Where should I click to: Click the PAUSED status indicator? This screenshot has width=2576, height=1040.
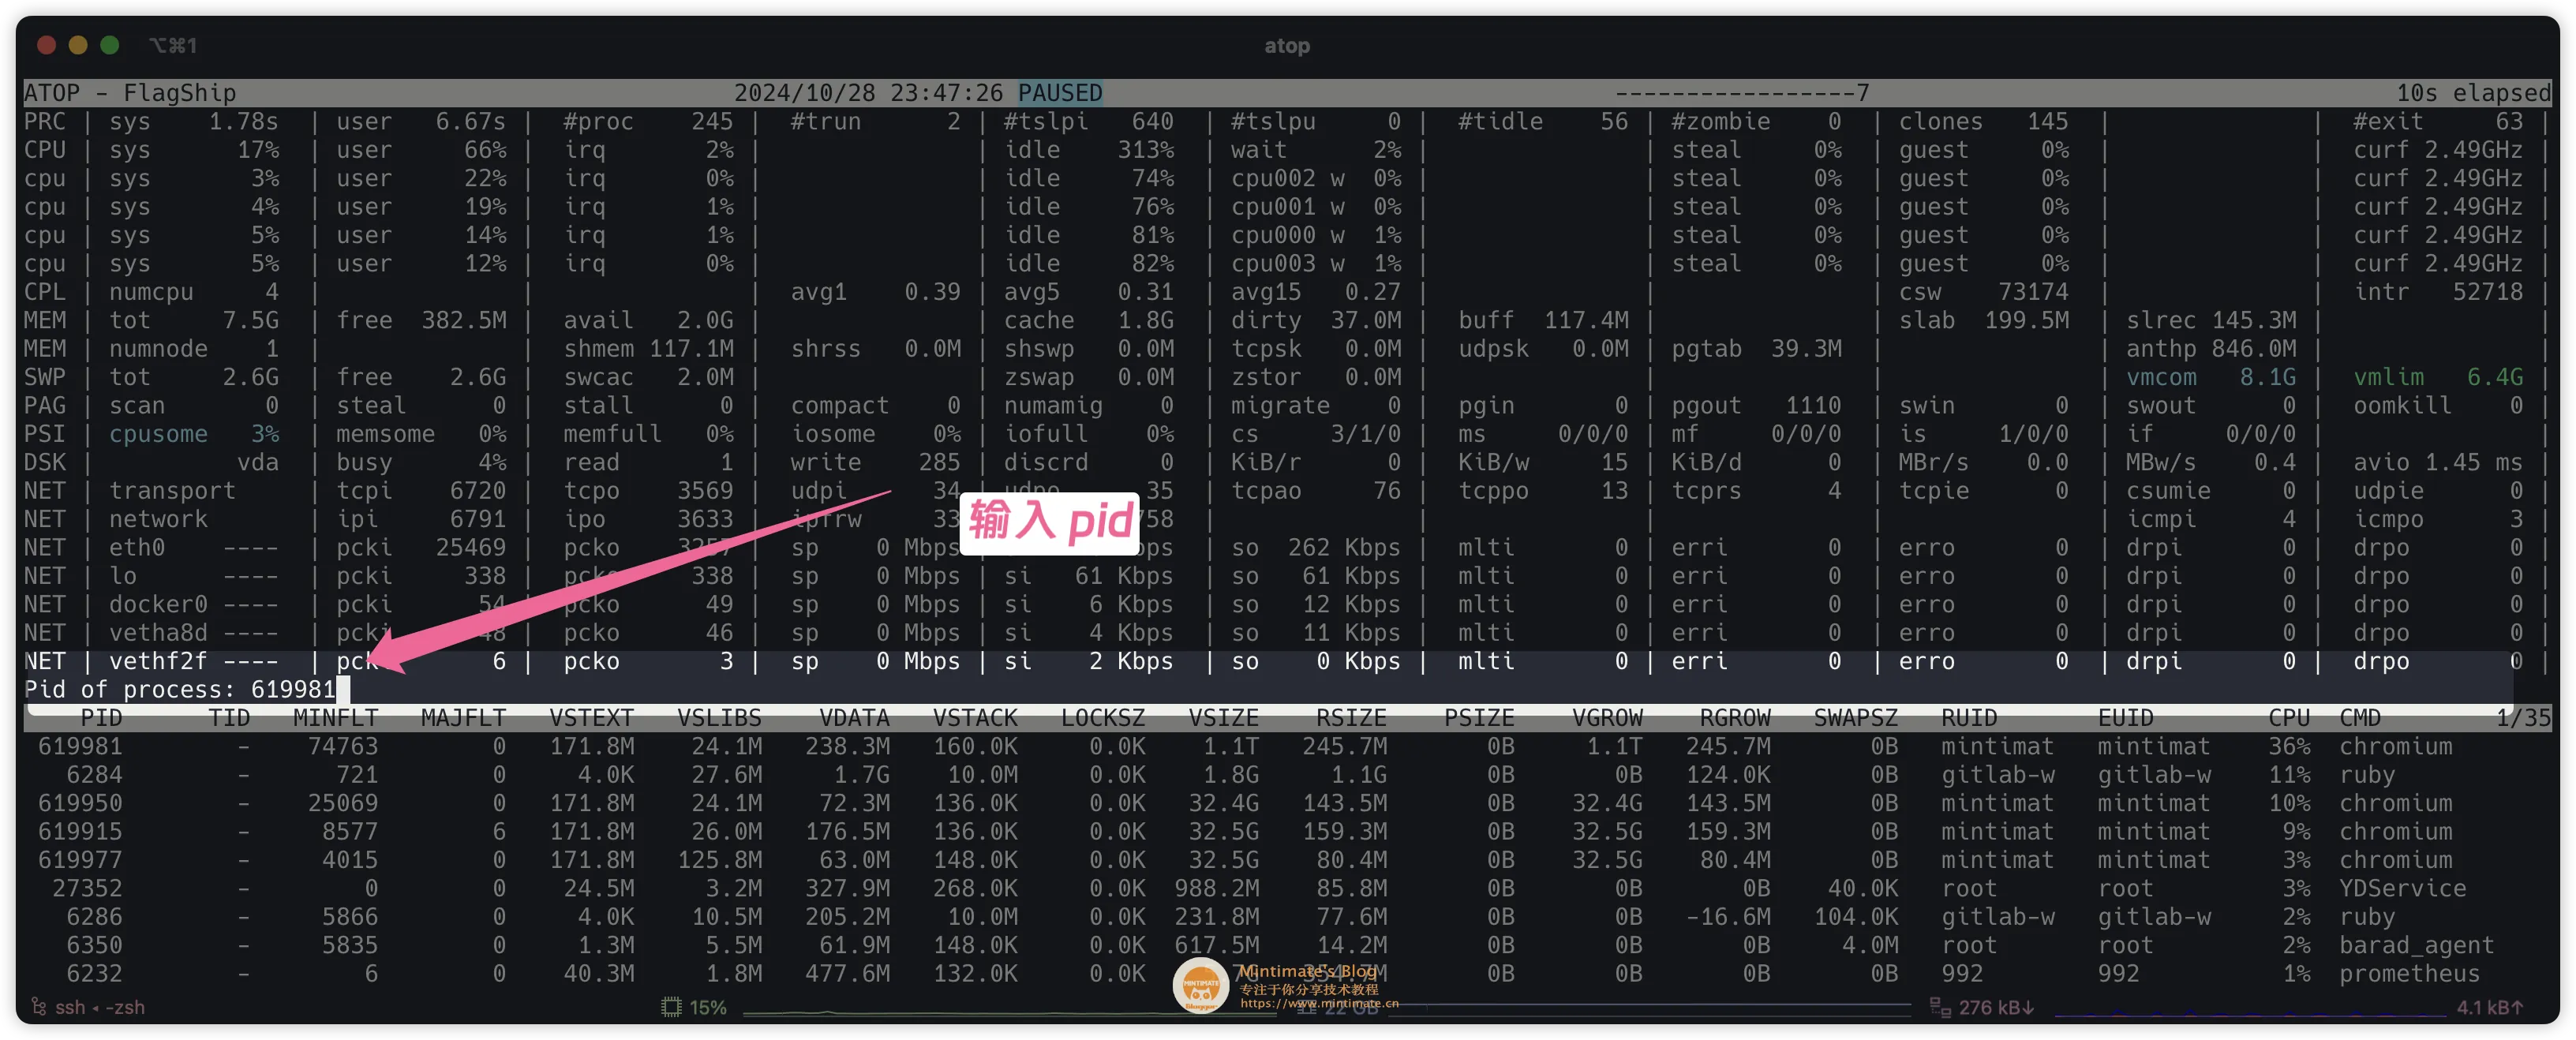tap(1060, 93)
